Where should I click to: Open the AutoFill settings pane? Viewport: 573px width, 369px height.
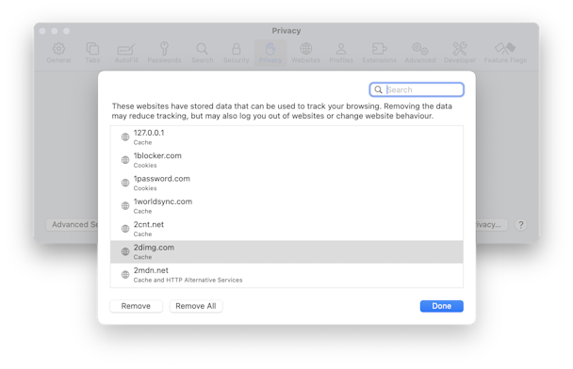(126, 53)
